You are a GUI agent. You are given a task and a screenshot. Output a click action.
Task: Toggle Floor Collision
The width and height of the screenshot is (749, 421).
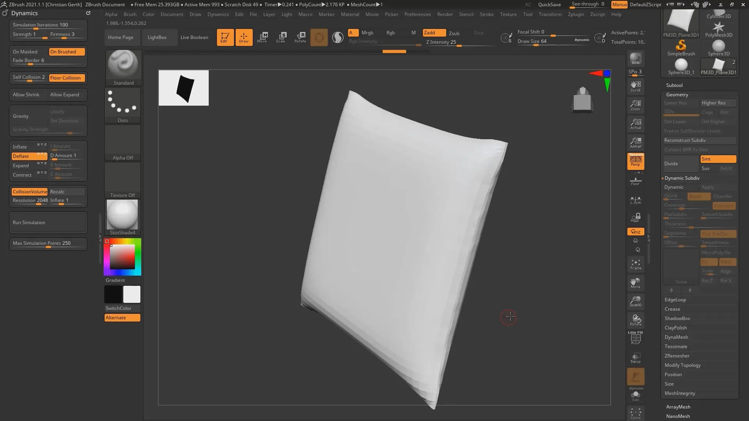click(67, 78)
